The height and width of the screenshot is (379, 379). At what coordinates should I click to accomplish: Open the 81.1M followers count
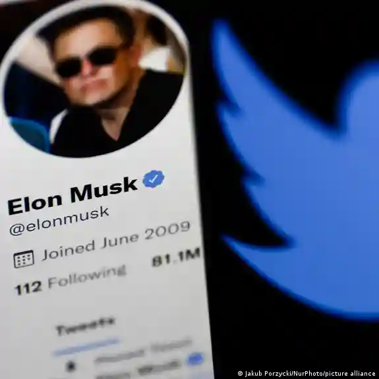coord(176,258)
